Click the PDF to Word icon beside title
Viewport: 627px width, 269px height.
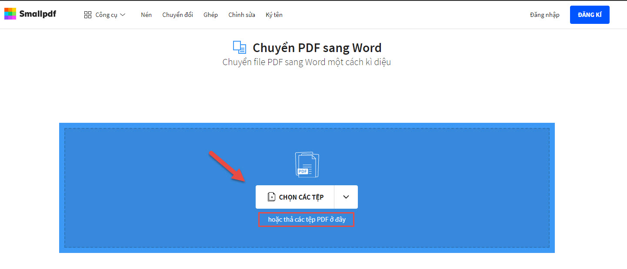click(240, 47)
